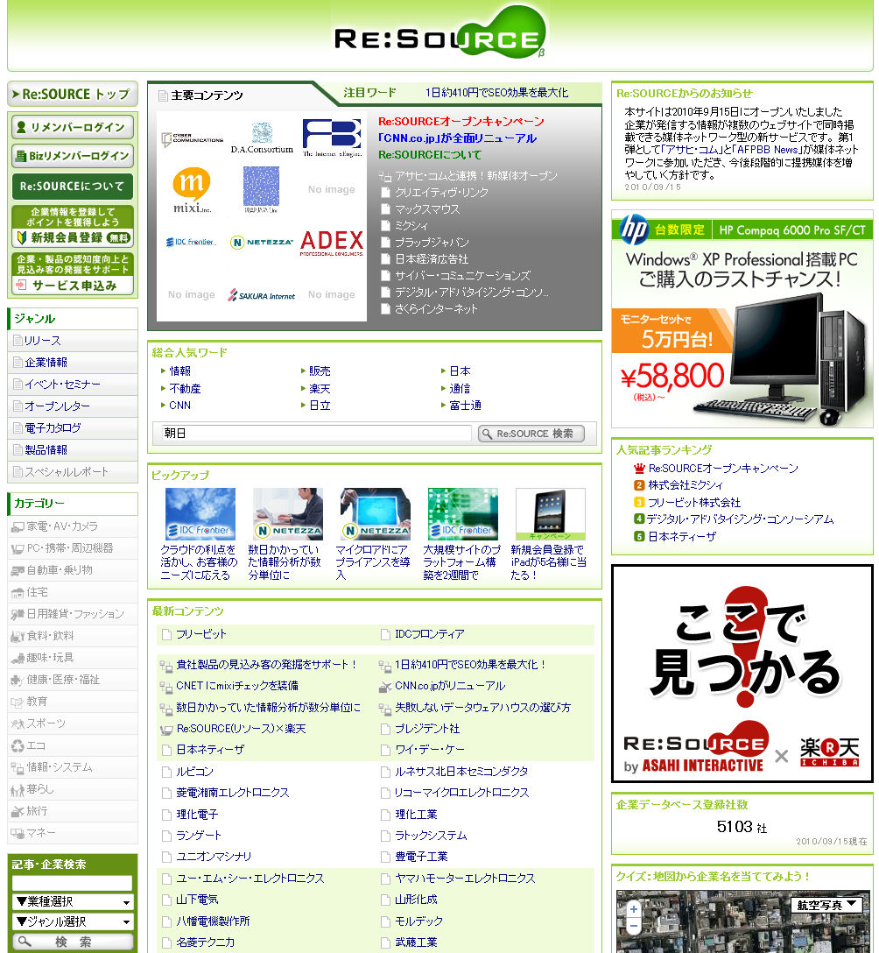Open the HP Compaq 6000 Pro advertisement
Image resolution: width=879 pixels, height=953 pixels.
pyautogui.click(x=742, y=320)
